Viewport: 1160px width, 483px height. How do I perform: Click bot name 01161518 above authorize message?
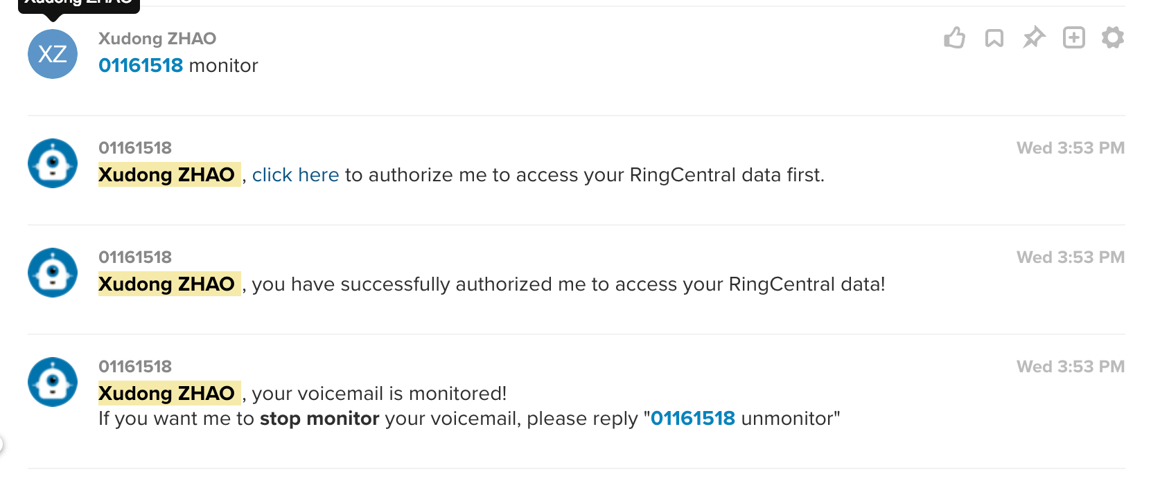tap(135, 148)
